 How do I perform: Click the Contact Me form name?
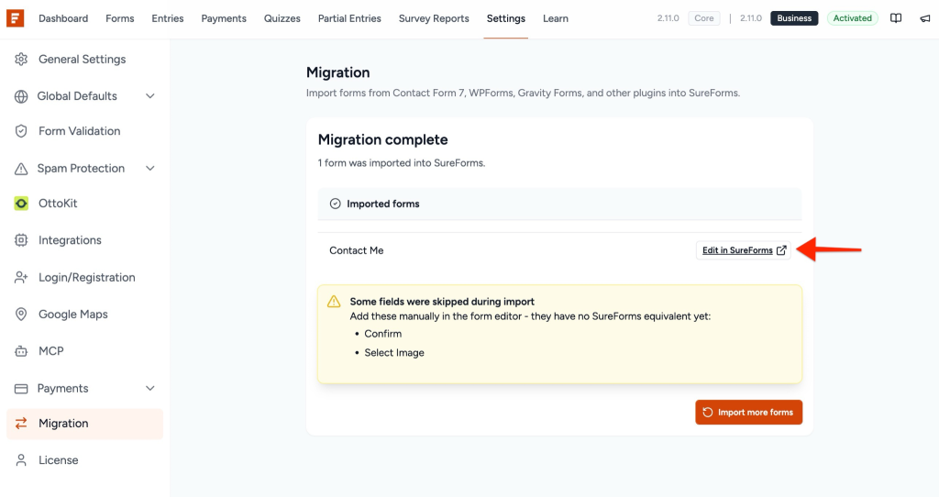pyautogui.click(x=357, y=250)
